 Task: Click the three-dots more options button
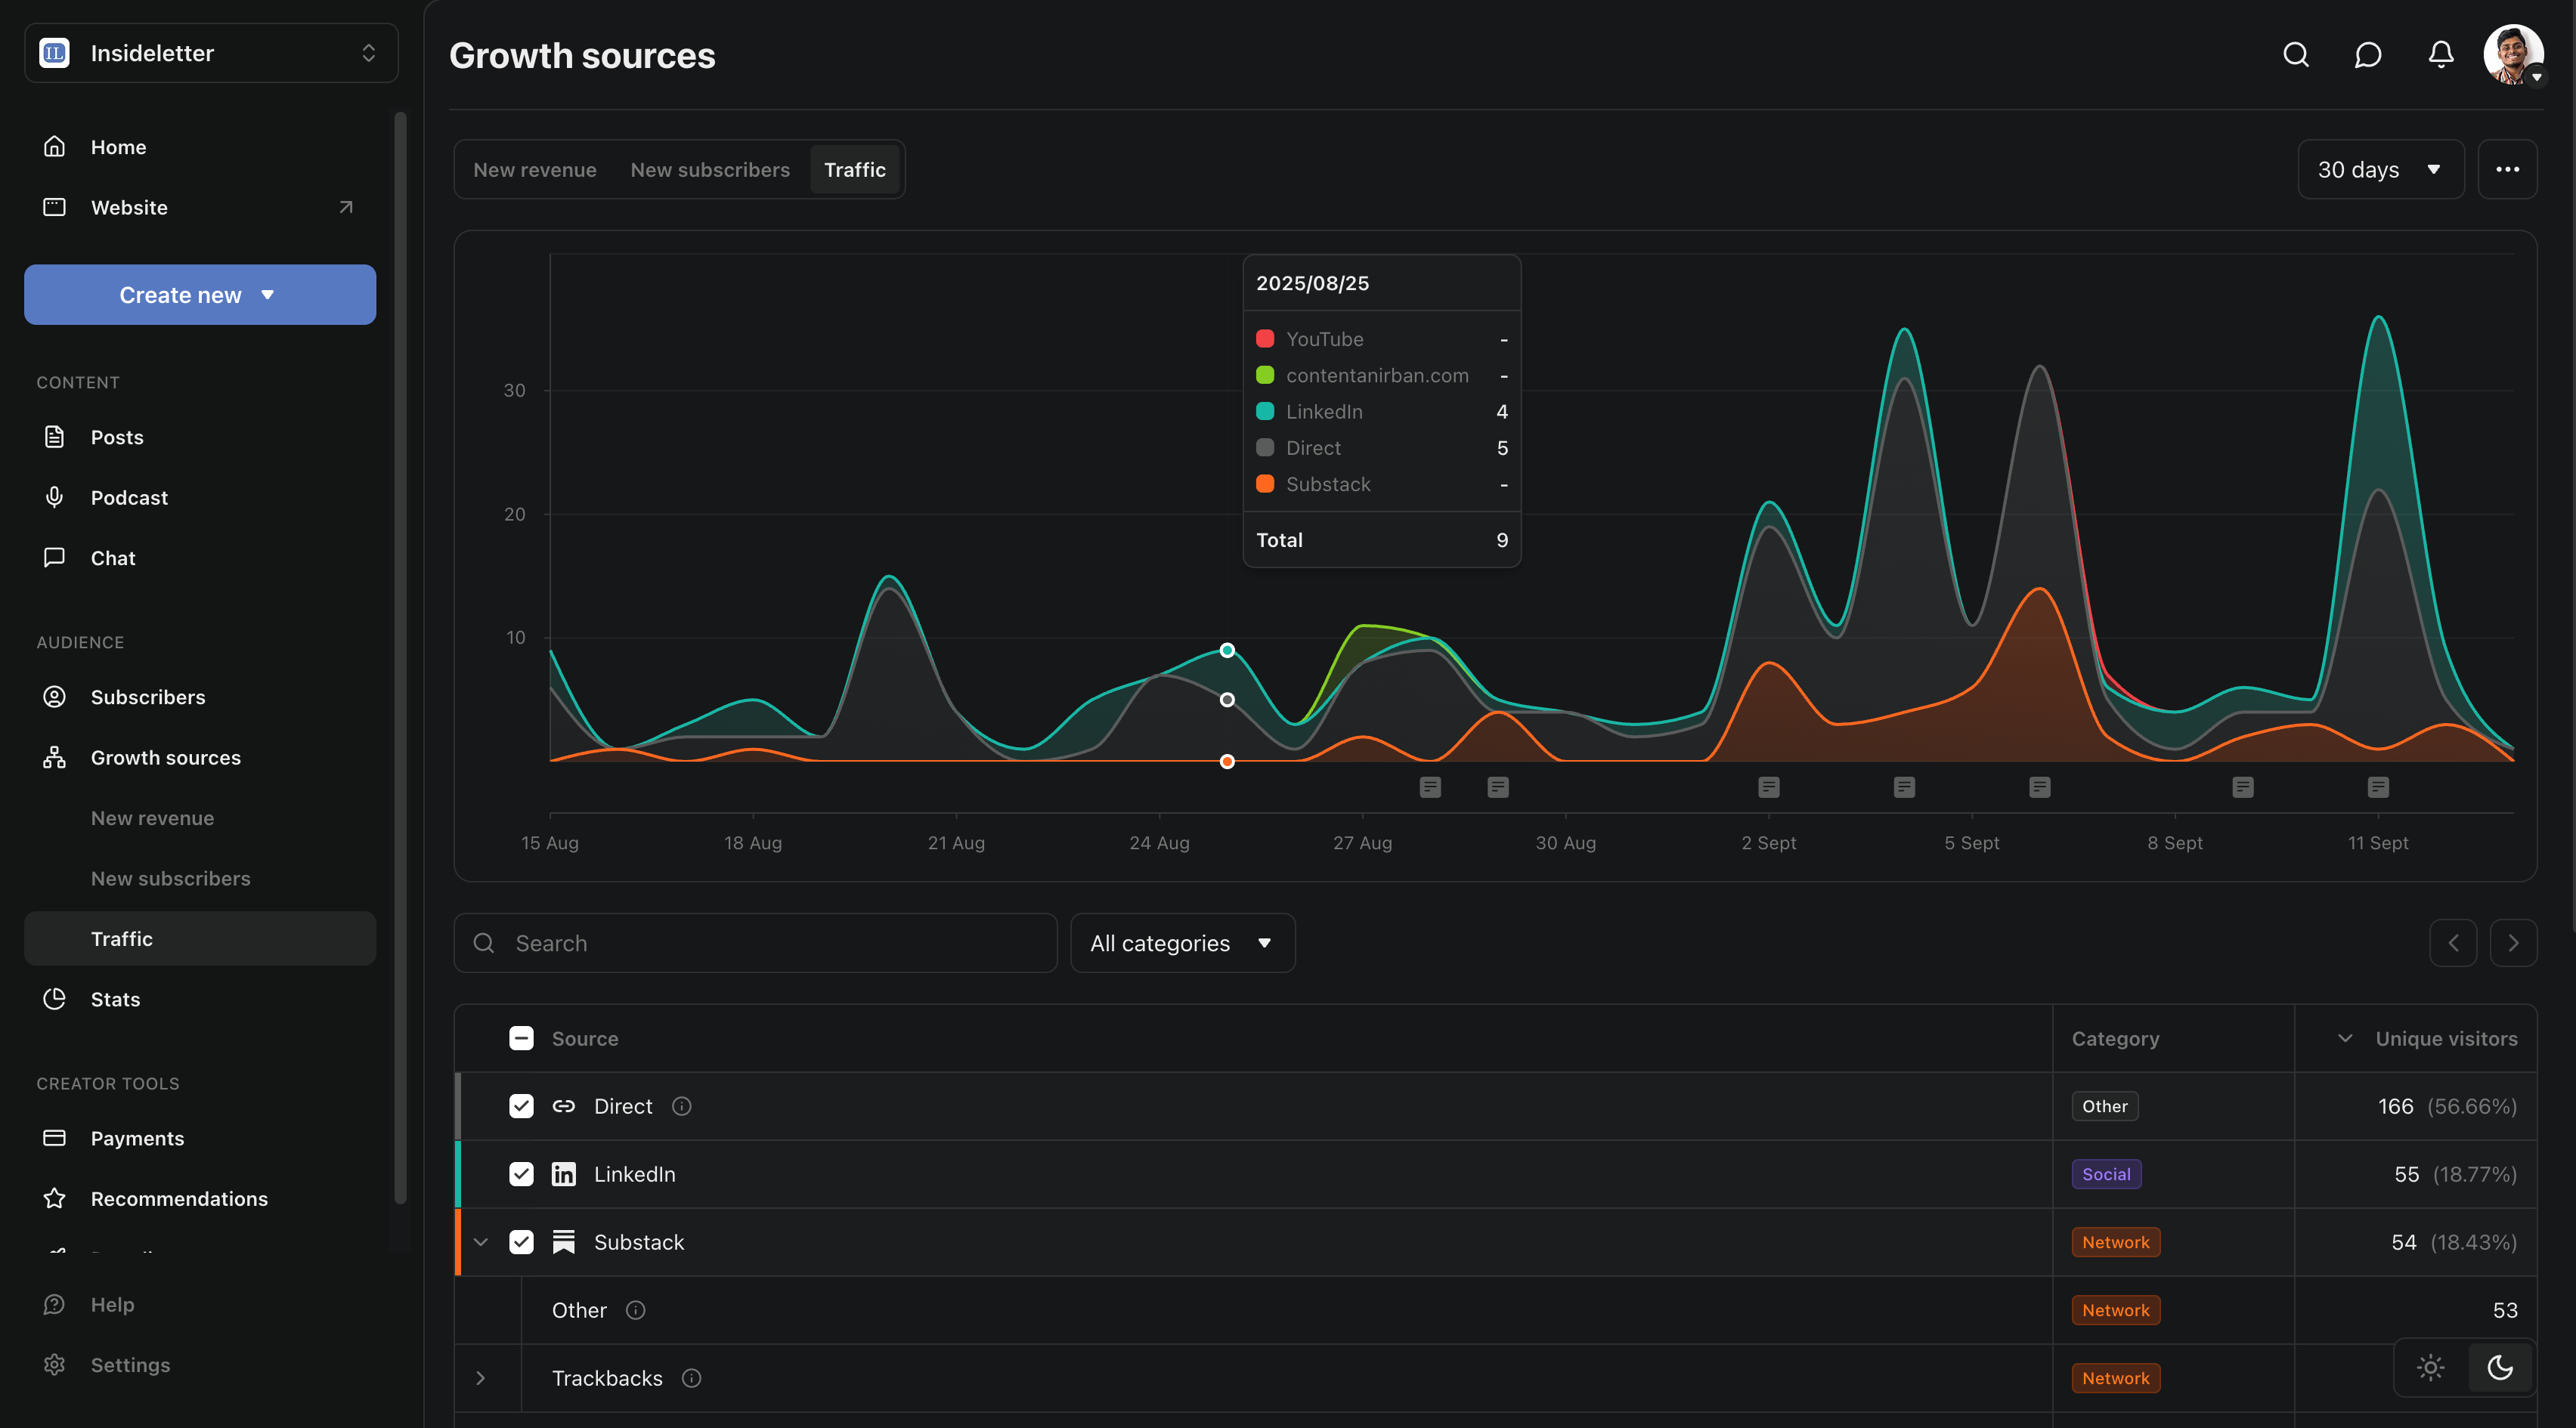click(x=2507, y=170)
